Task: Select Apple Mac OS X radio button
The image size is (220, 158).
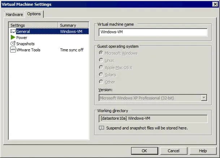Action: [101, 67]
